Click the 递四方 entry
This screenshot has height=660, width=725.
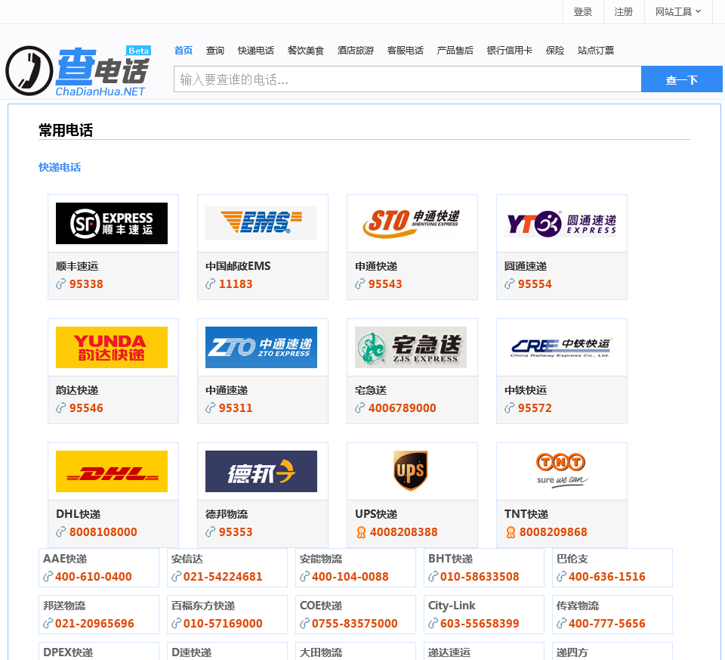[x=572, y=652]
